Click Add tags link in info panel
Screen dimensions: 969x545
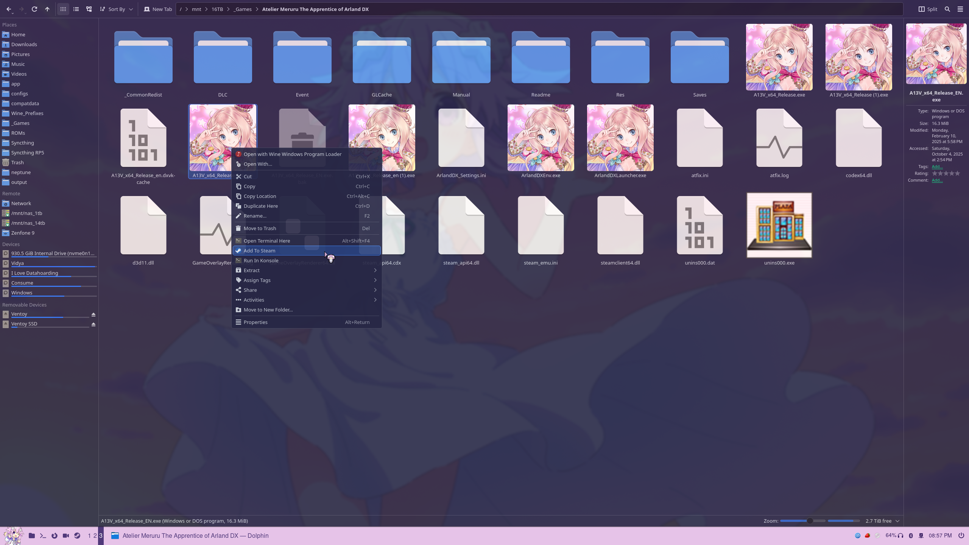click(x=937, y=167)
